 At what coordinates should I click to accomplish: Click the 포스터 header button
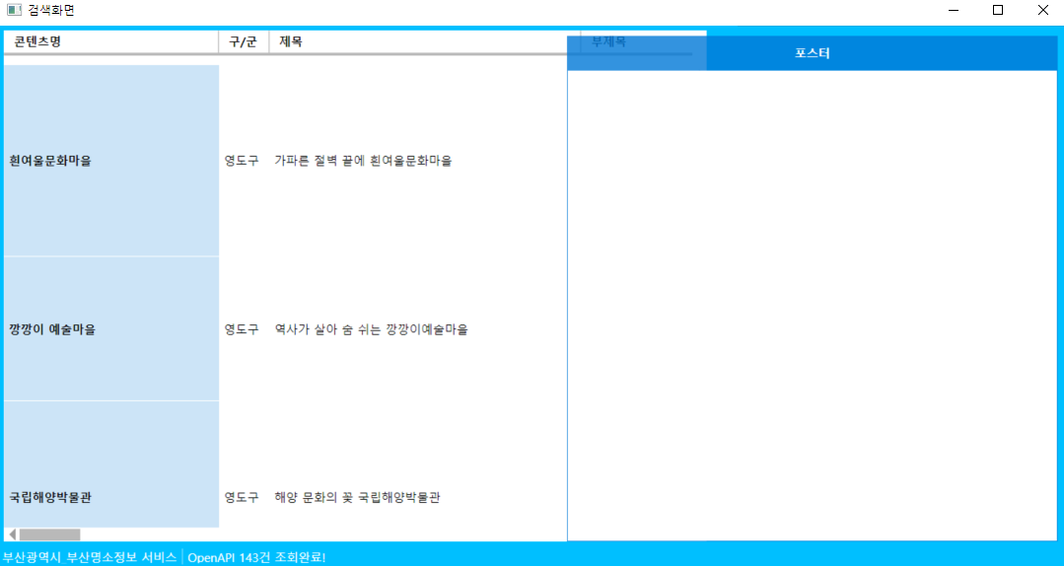point(813,53)
